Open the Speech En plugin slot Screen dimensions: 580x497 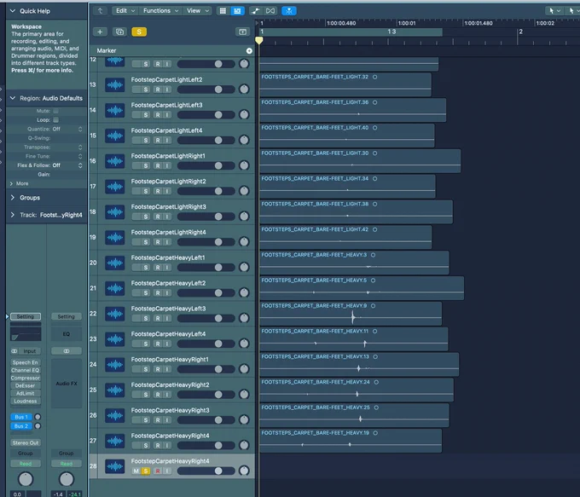coord(26,362)
